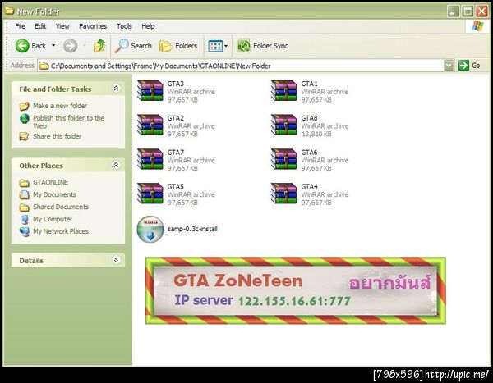Click the Forward arrow icon
Image resolution: width=493 pixels, height=383 pixels.
pos(70,46)
